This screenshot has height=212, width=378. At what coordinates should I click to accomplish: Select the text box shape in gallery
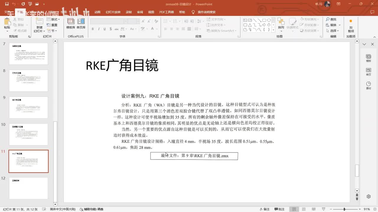click(x=245, y=20)
